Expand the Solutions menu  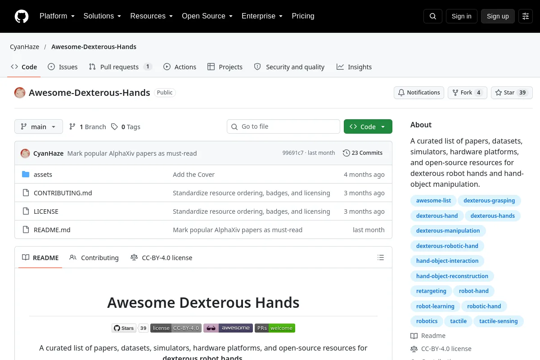[x=102, y=16]
